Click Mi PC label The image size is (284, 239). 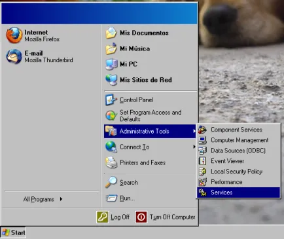tap(128, 64)
